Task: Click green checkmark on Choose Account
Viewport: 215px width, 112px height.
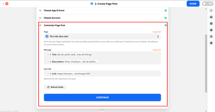Action: pos(166,18)
